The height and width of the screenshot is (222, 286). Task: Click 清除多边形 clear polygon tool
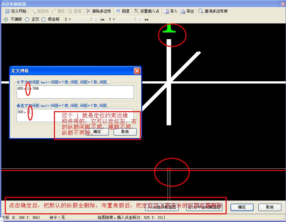point(99,11)
